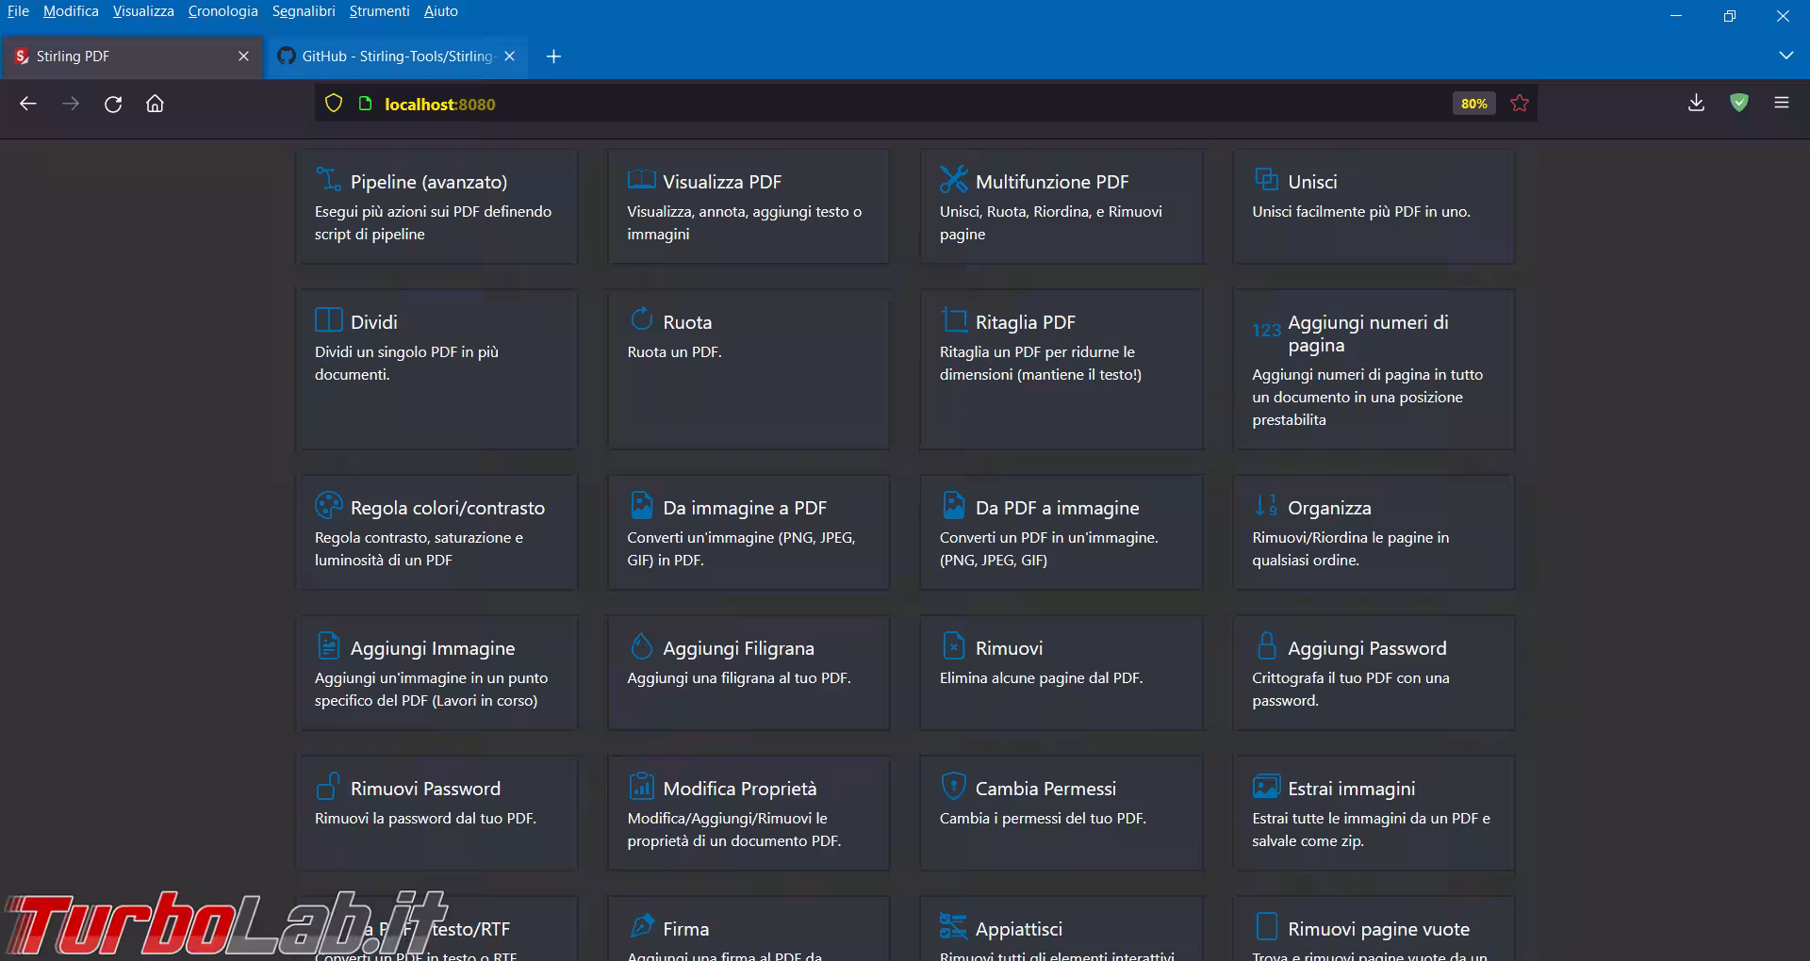Open the Segnalibri menu
The height and width of the screenshot is (961, 1810).
coord(303,11)
